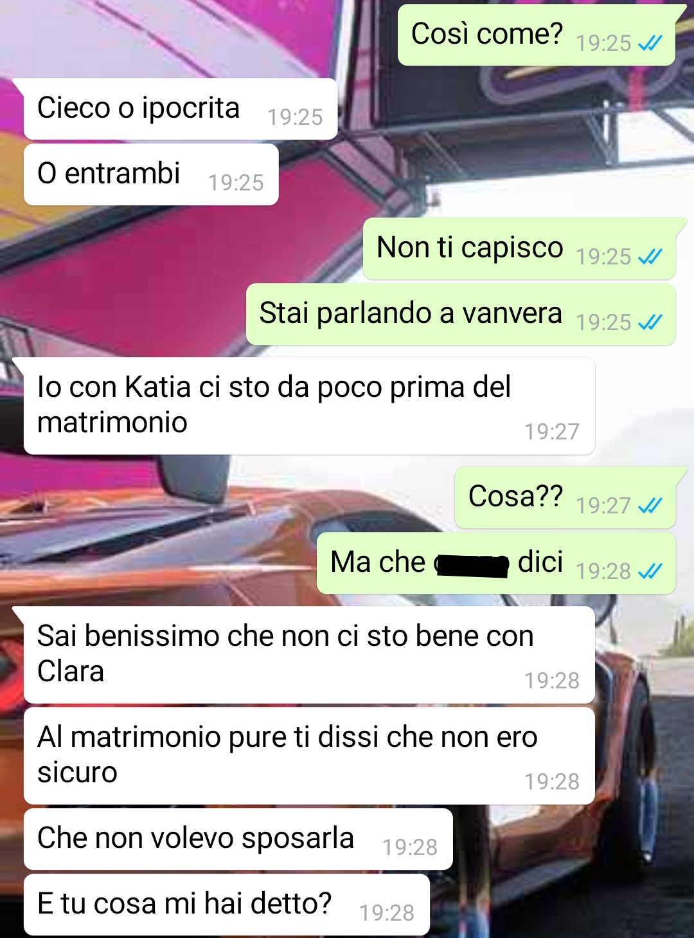Tap the blue ticks on 'Stai parlando a vanvera'
Image resolution: width=694 pixels, height=938 pixels.
650,322
